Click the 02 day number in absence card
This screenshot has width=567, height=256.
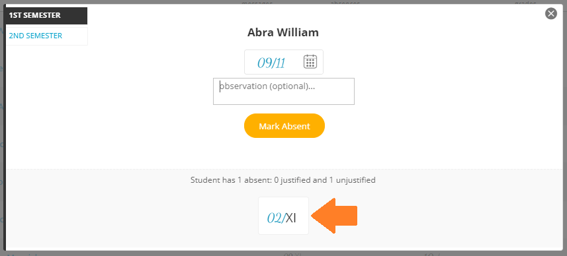276,218
